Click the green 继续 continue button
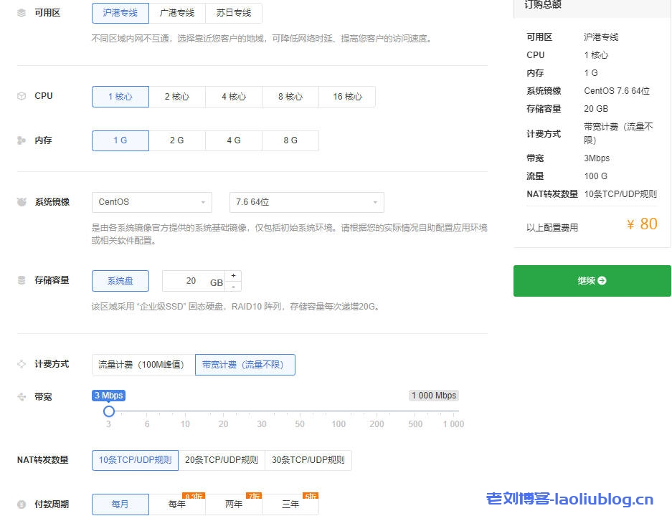The image size is (672, 526). (591, 281)
